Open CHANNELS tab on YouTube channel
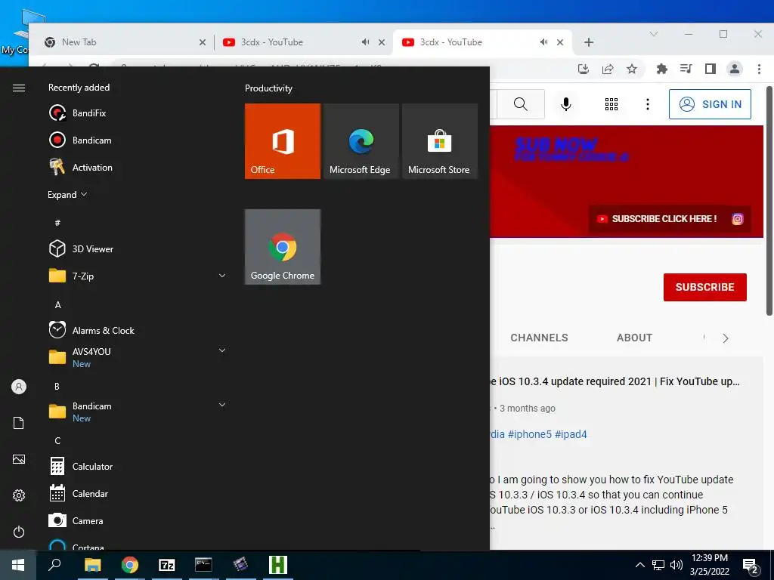This screenshot has width=774, height=580. pos(539,338)
